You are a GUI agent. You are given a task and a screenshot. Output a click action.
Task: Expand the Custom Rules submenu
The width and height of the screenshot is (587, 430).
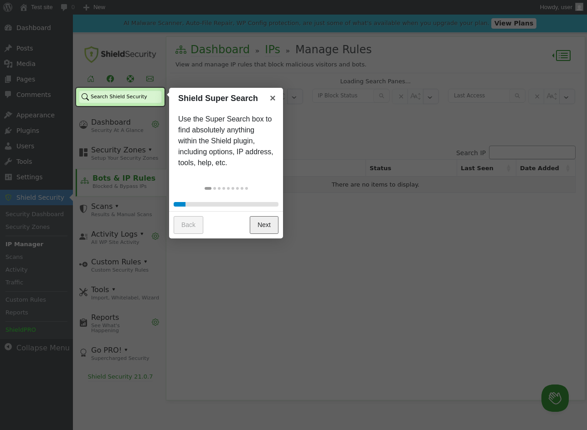tap(145, 262)
